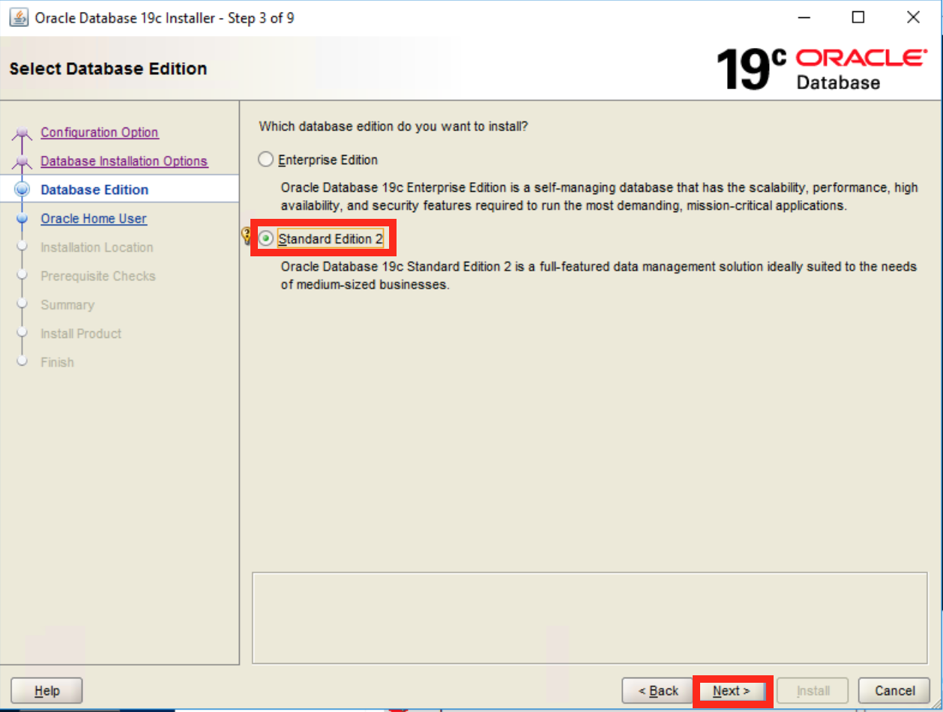The height and width of the screenshot is (712, 943).
Task: Go back with the Back button
Action: point(658,691)
